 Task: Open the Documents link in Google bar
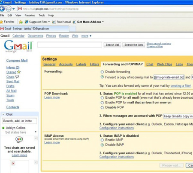point(36,36)
